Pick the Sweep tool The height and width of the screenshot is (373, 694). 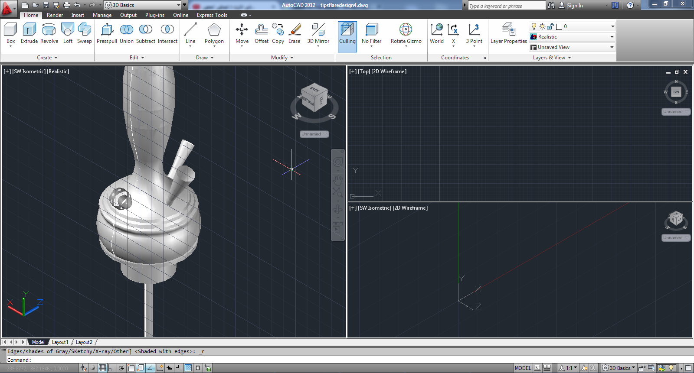84,34
